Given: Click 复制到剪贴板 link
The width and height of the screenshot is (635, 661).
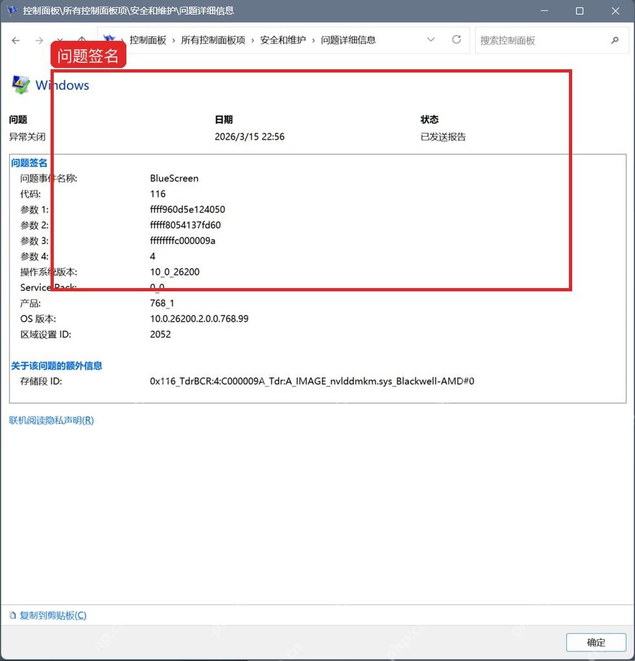Looking at the screenshot, I should click(x=52, y=616).
